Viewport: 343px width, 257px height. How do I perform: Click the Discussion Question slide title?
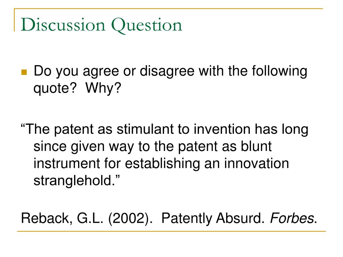click(x=101, y=25)
